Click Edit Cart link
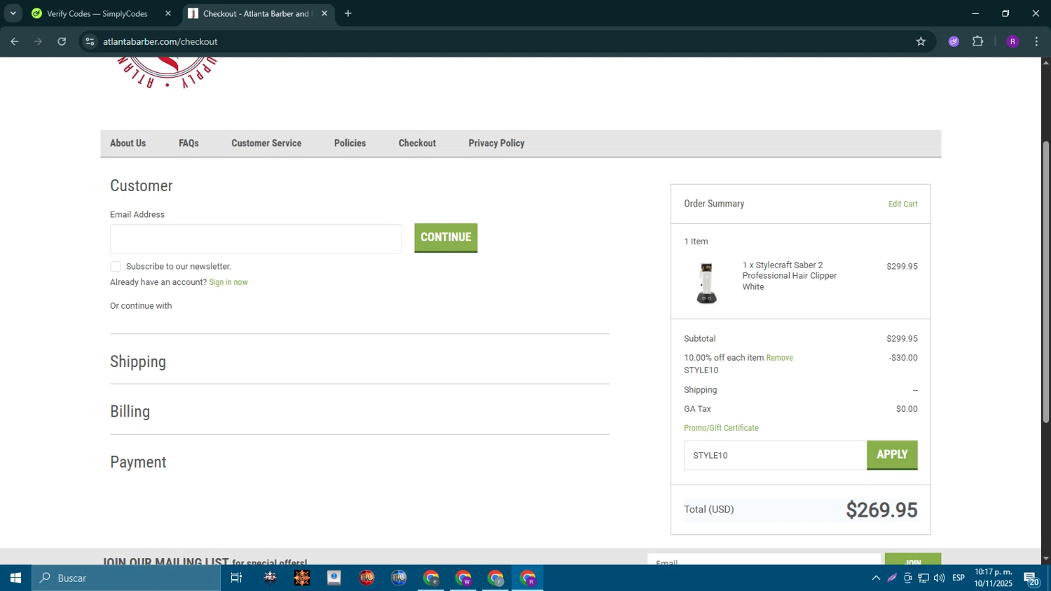The height and width of the screenshot is (591, 1051). (x=902, y=204)
